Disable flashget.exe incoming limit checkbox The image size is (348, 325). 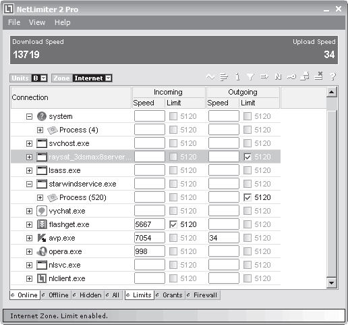(173, 224)
